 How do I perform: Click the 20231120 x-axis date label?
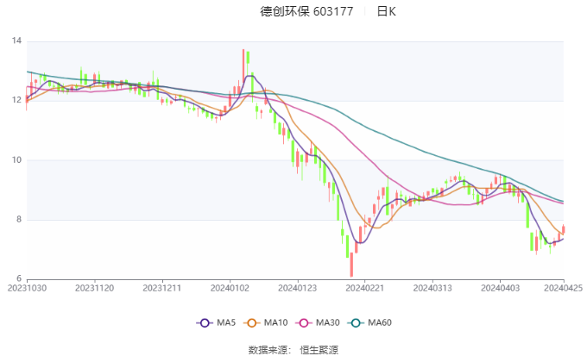coord(94,289)
